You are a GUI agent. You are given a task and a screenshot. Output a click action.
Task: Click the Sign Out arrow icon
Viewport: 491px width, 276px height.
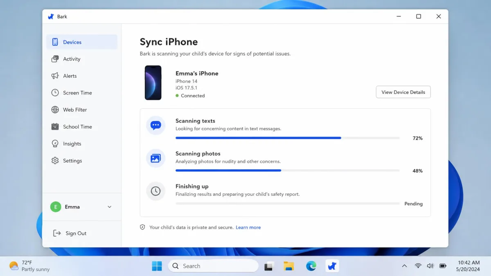(x=57, y=233)
